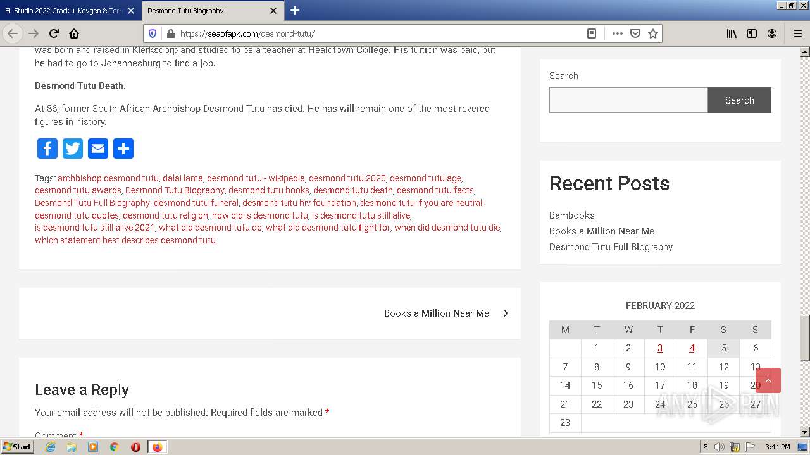Screen dimensions: 810x455
Task: Open tag which statement best describes desmond tutu
Action: click(x=125, y=240)
